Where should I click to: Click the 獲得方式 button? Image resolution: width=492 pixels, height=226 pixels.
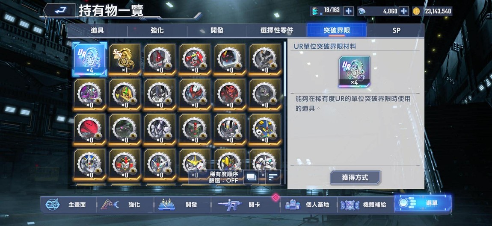click(355, 177)
